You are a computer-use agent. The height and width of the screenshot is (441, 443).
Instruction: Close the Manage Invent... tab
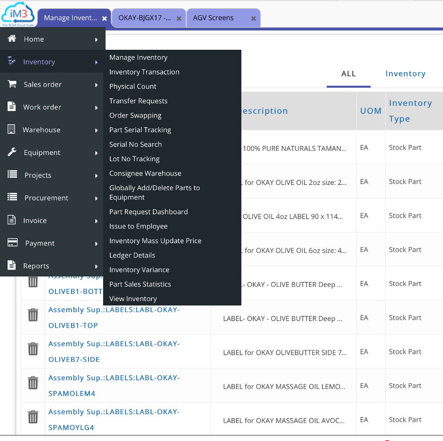tap(105, 18)
